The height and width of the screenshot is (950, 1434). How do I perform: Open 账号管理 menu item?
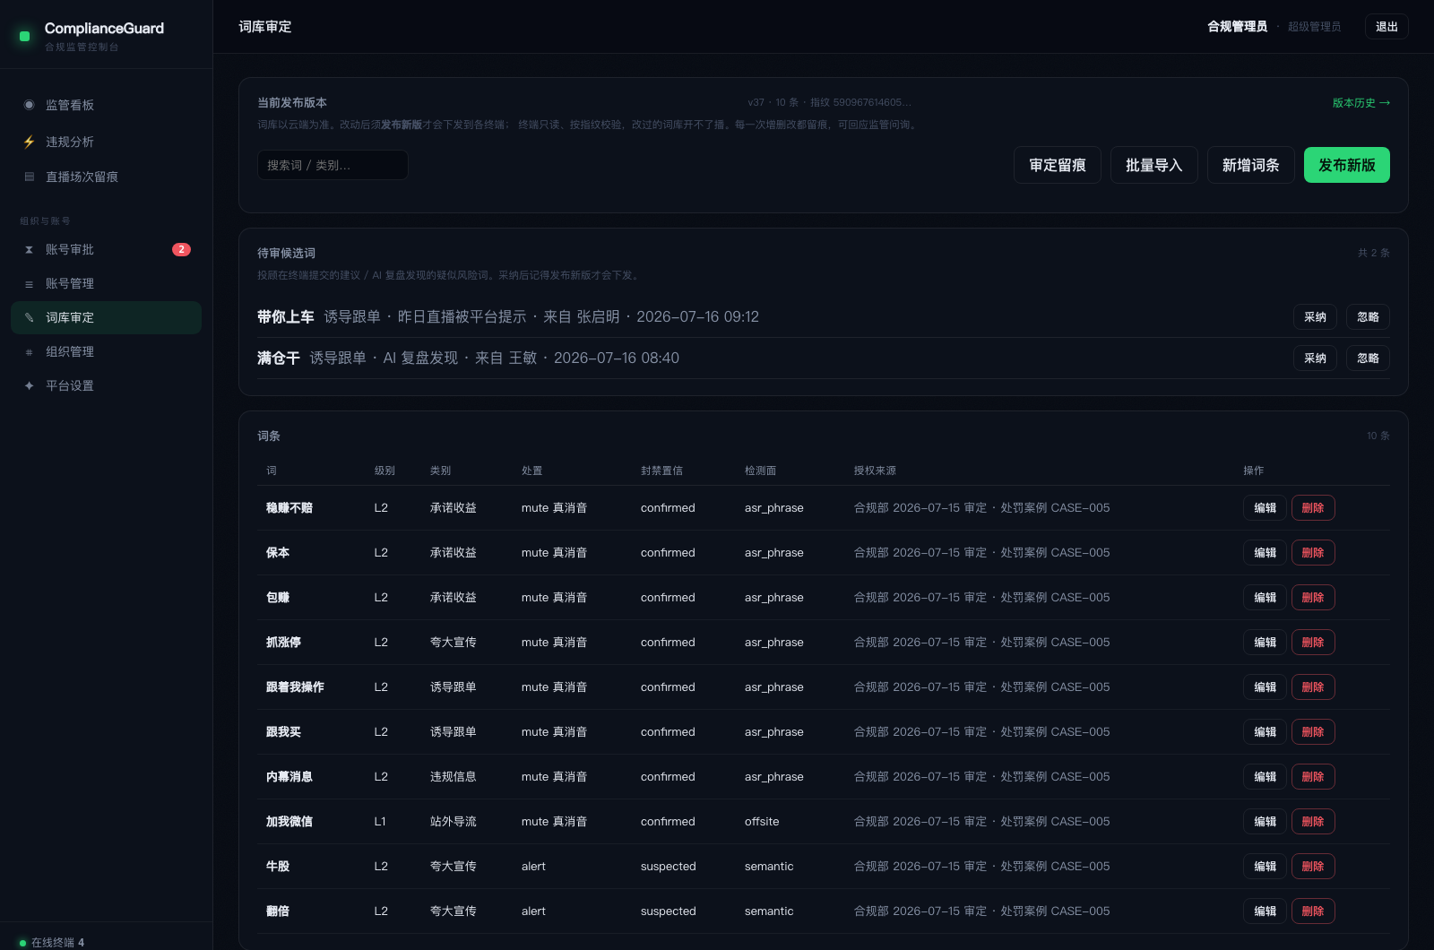106,283
